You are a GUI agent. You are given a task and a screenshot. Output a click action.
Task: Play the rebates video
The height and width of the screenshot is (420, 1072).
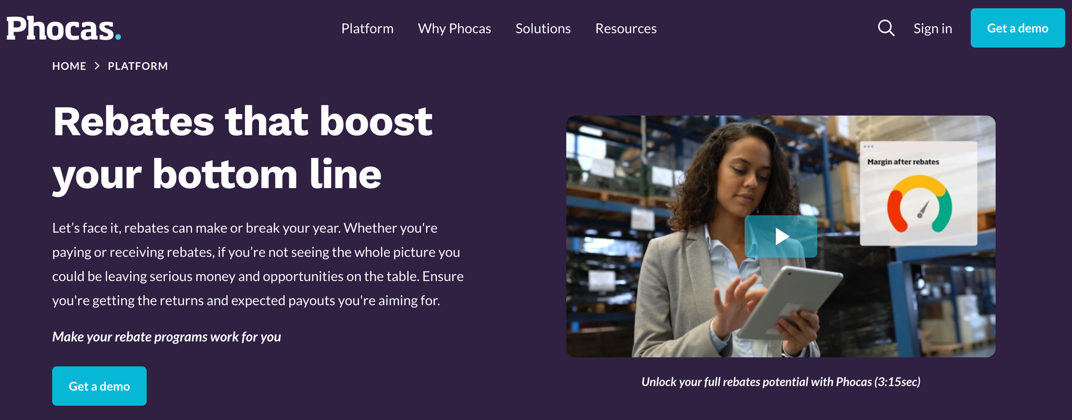[x=781, y=236]
